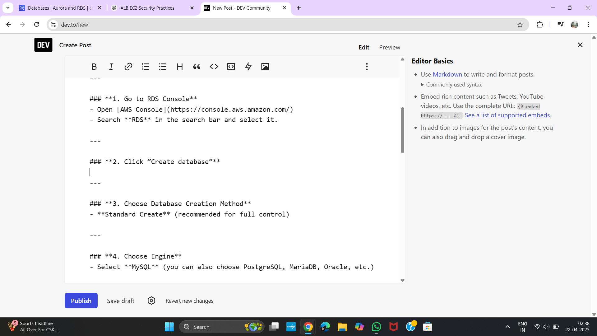The height and width of the screenshot is (336, 597).
Task: Insert inline code formatting
Action: click(x=214, y=67)
